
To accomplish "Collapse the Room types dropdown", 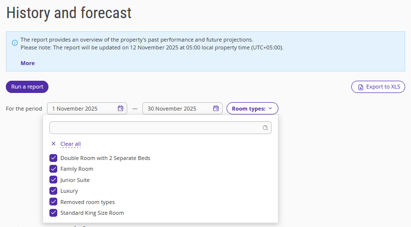I will 252,109.
